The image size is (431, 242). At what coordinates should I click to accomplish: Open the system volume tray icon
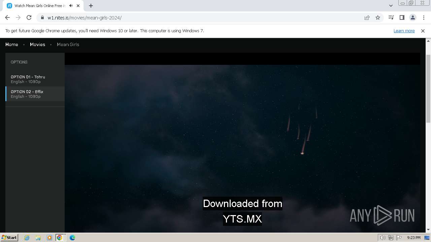383,238
